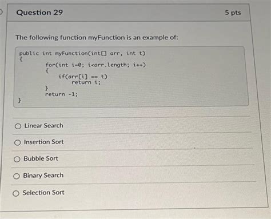Click the Insertion Sort answer label
Viewport: 271px width, 219px height.
tap(43, 142)
